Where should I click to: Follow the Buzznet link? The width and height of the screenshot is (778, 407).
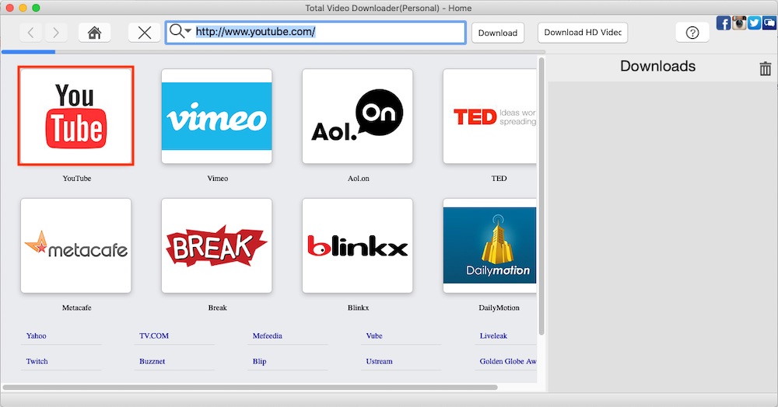coord(152,361)
